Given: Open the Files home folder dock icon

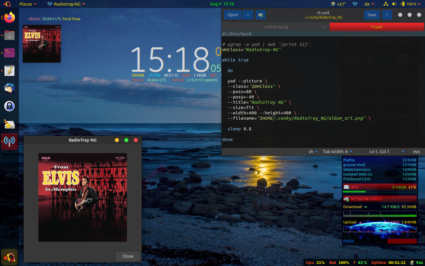Looking at the screenshot, I should [9, 35].
